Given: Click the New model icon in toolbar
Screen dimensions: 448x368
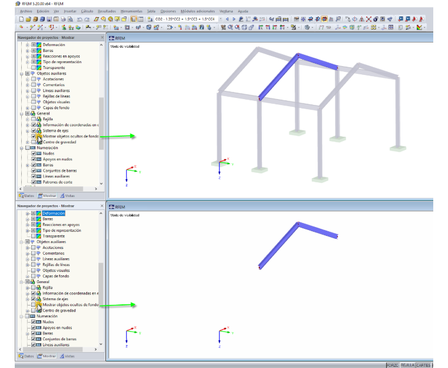Looking at the screenshot, I should 21,19.
